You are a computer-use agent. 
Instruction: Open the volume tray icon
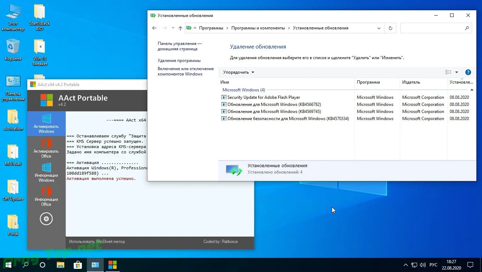(422, 265)
